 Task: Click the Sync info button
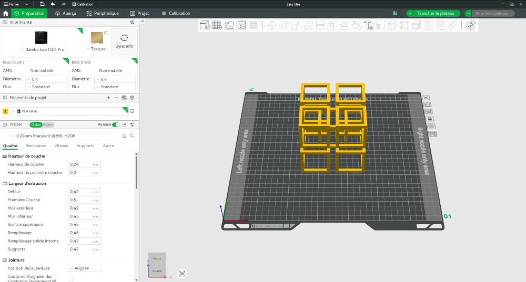pos(124,41)
